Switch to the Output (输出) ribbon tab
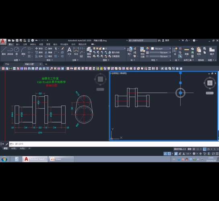This screenshot has width=219, height=201. (x=55, y=44)
